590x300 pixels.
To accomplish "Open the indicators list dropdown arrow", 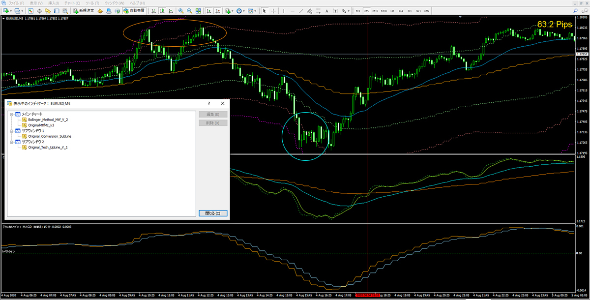I will (233, 10).
